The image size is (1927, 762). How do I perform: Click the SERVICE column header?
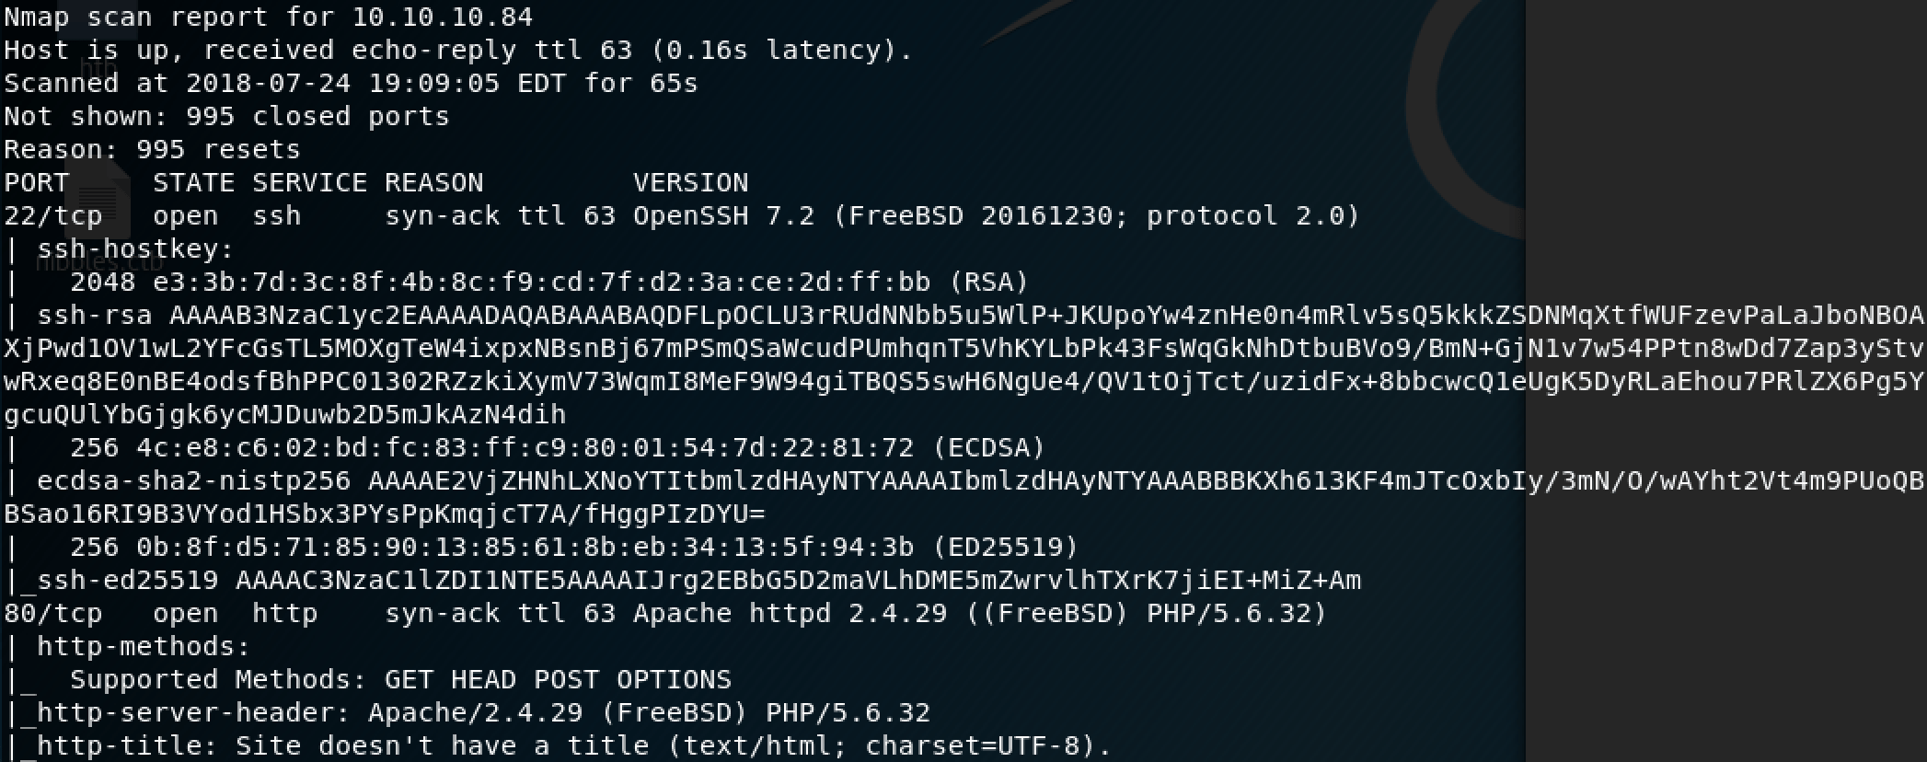coord(309,183)
